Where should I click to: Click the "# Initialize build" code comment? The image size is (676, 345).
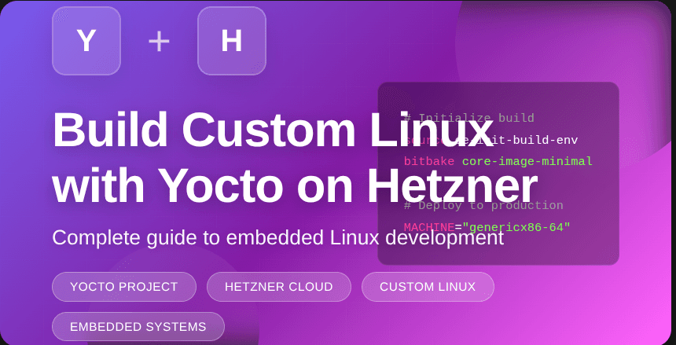pyautogui.click(x=469, y=118)
